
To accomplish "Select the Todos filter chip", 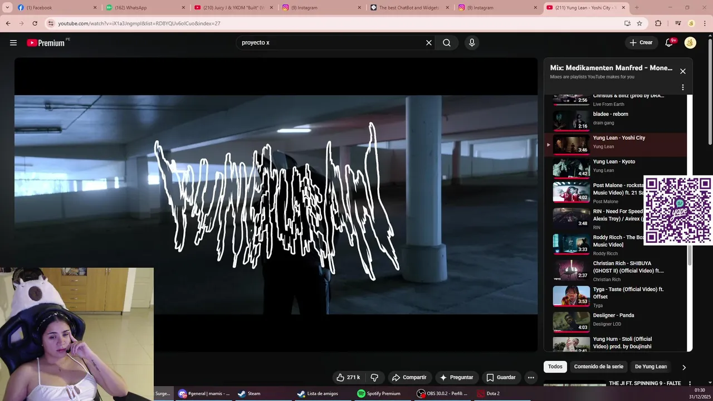I will pyautogui.click(x=555, y=366).
